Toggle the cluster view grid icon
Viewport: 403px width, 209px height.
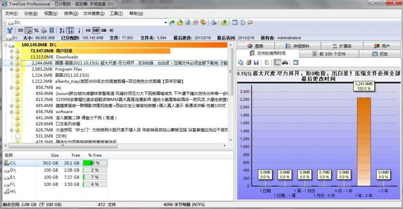click(52, 31)
